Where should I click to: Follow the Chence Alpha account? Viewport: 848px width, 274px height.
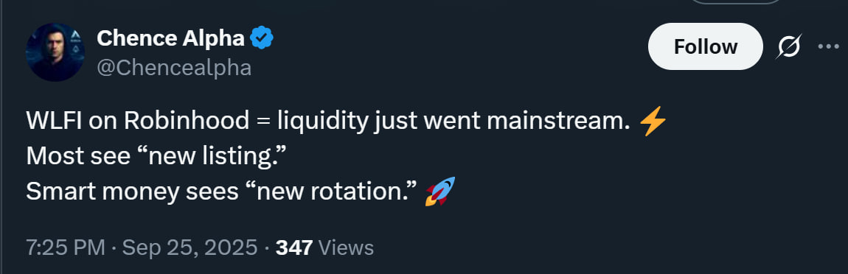(x=705, y=46)
